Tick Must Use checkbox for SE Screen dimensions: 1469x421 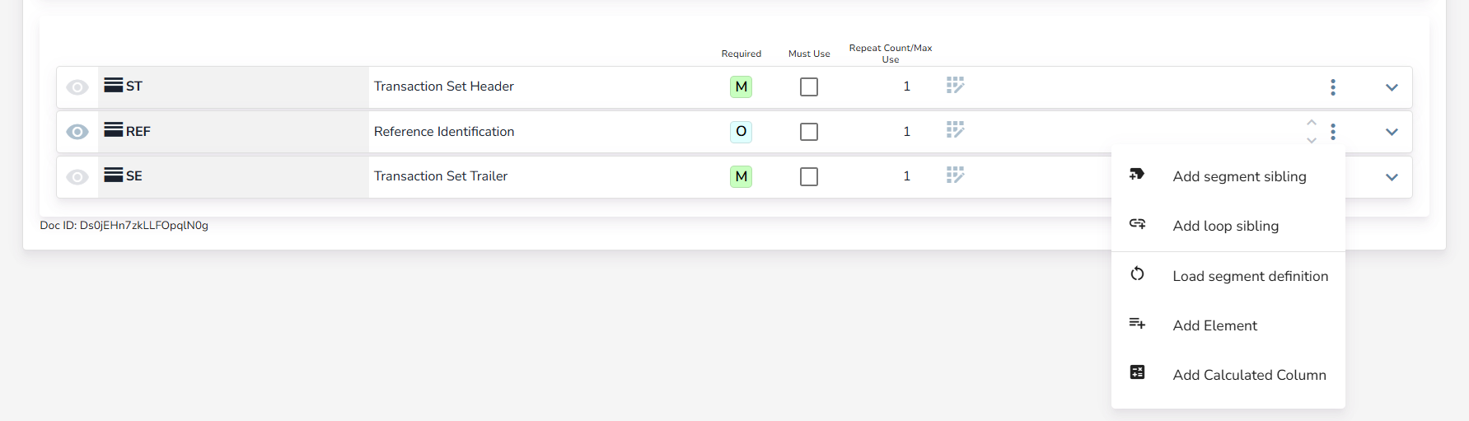809,176
